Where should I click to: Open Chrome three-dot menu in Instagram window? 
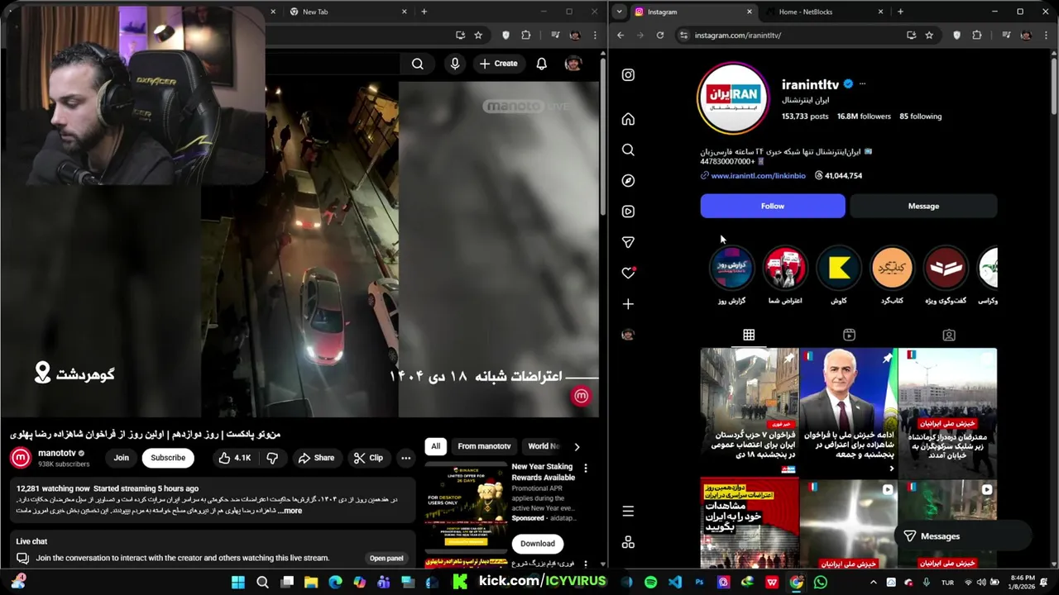(1046, 36)
